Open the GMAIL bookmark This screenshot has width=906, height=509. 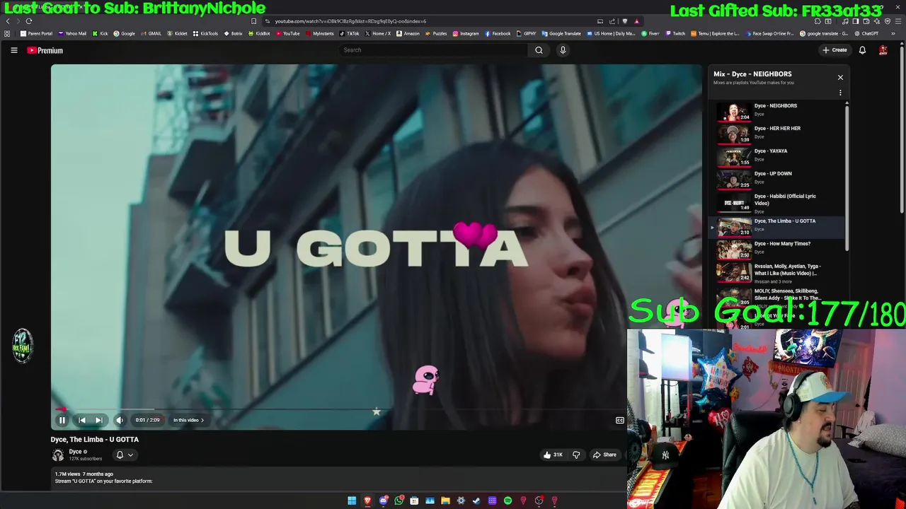[x=151, y=33]
